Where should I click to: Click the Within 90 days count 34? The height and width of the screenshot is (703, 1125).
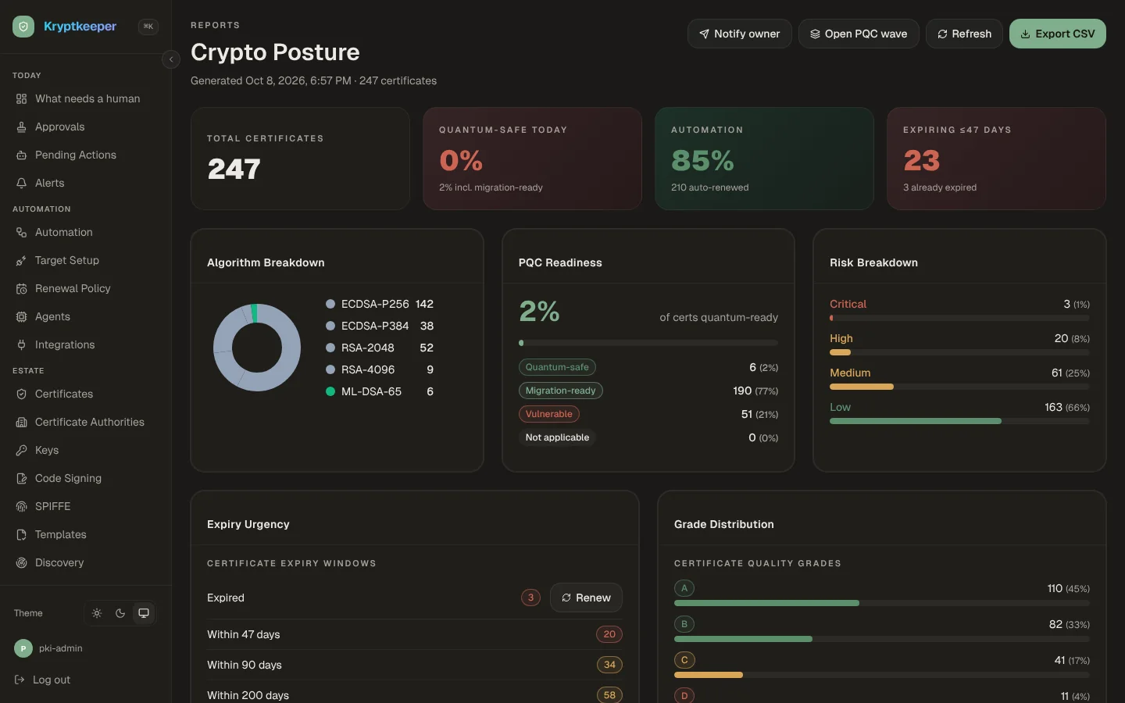(x=609, y=665)
